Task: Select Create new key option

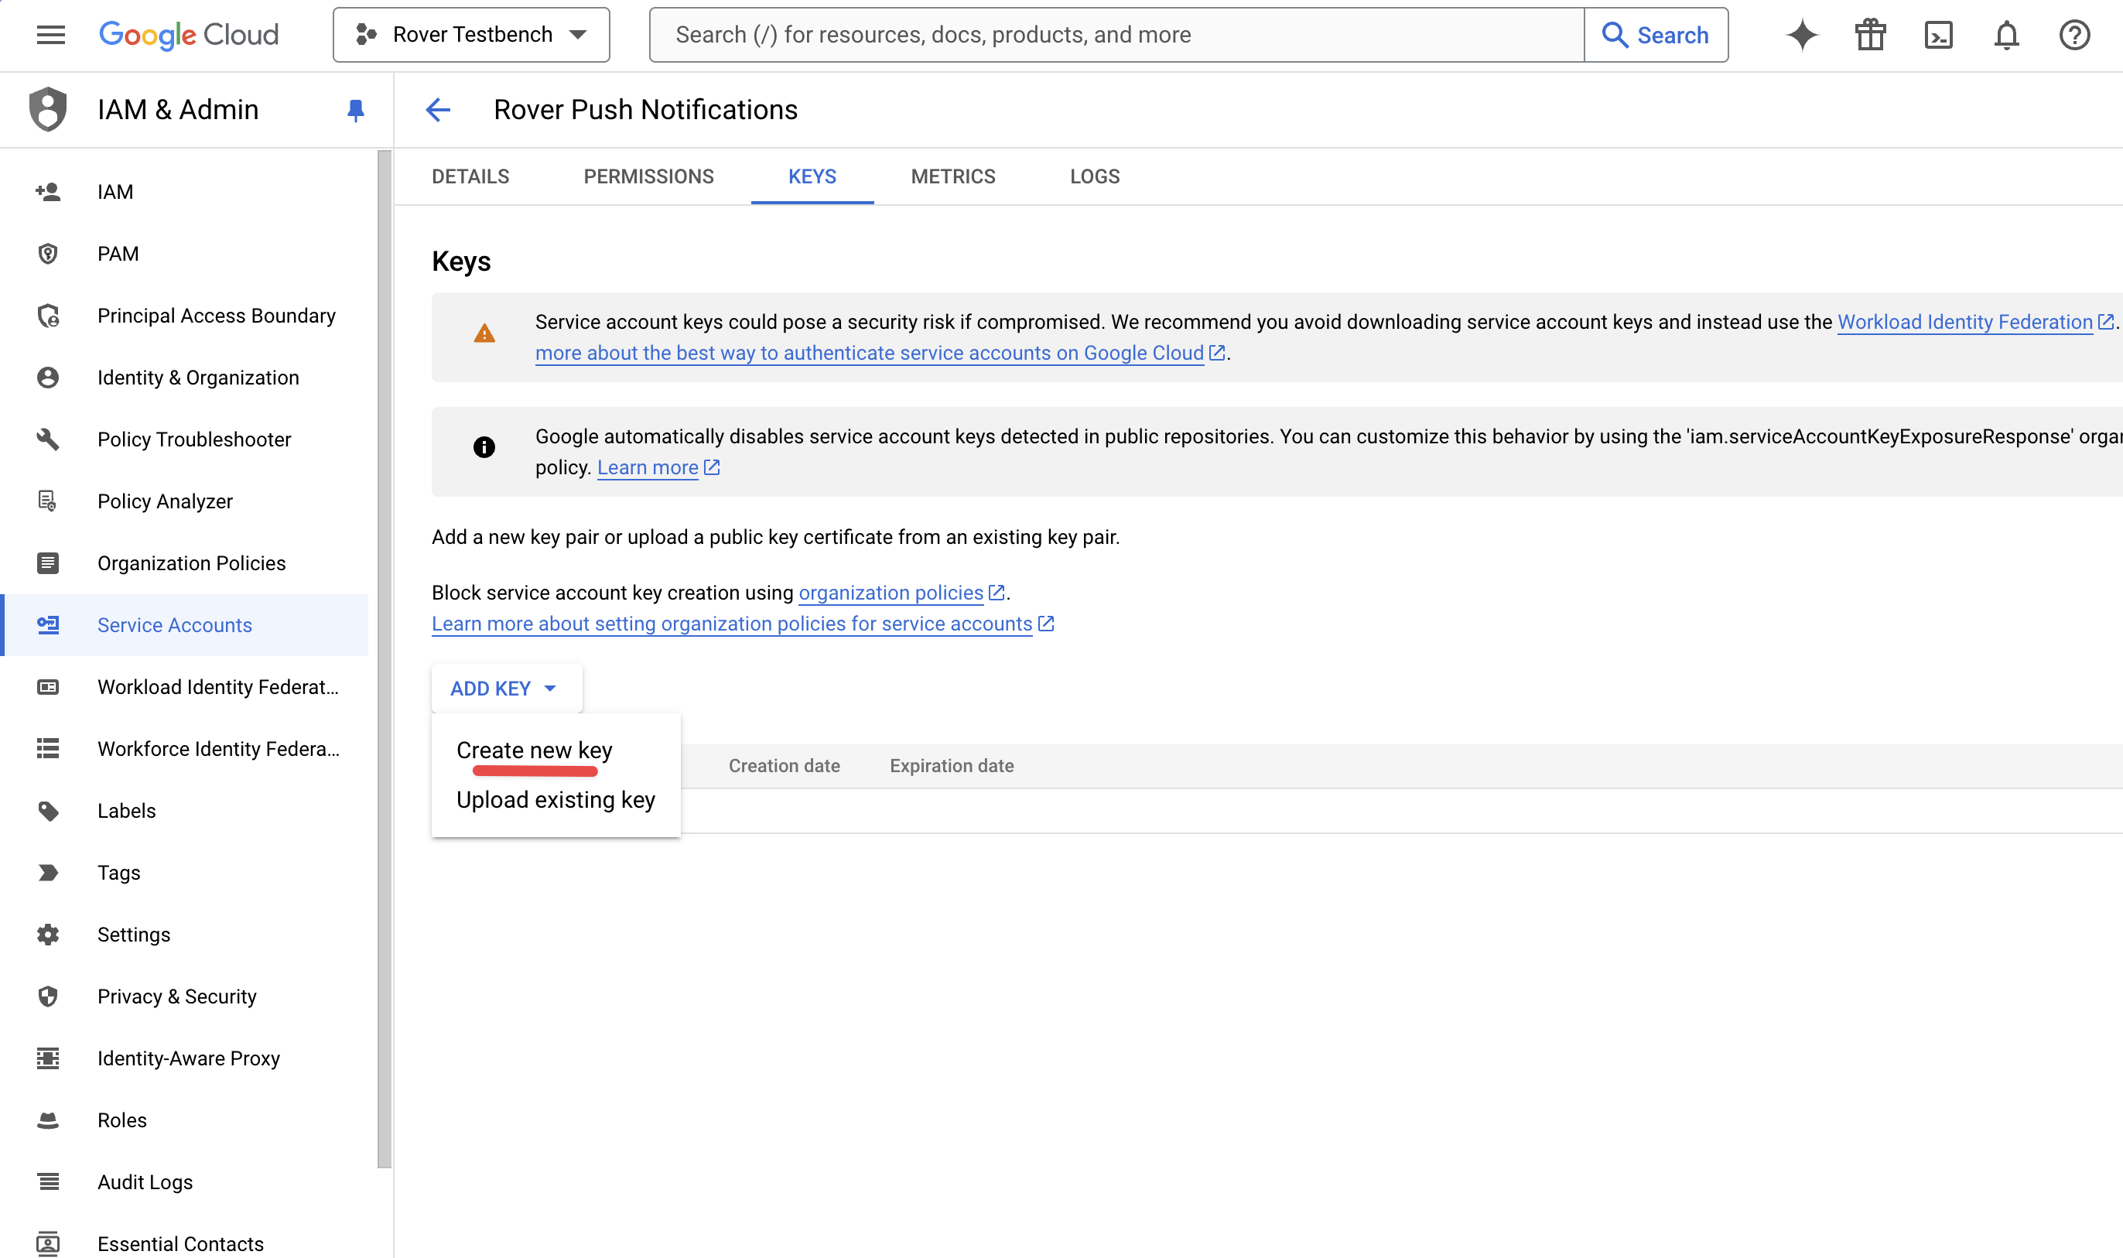Action: tap(533, 749)
